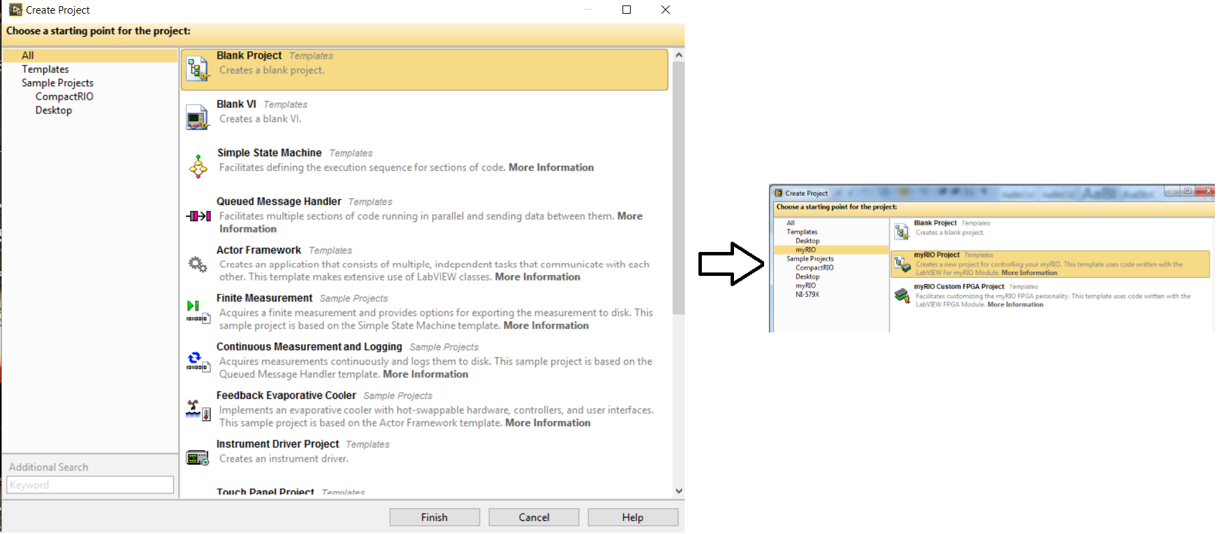Open More Information for Continuous Measurement and Logging
The height and width of the screenshot is (534, 1219).
click(x=425, y=374)
